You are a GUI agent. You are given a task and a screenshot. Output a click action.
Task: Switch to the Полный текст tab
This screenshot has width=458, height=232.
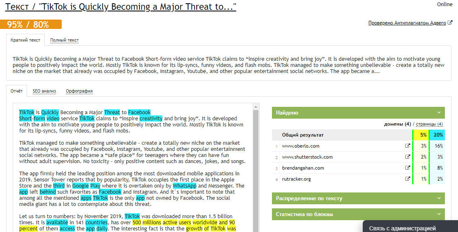click(x=64, y=40)
